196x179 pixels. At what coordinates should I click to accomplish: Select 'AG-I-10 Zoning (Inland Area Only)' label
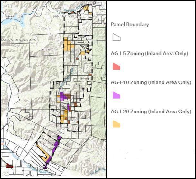(x=151, y=82)
